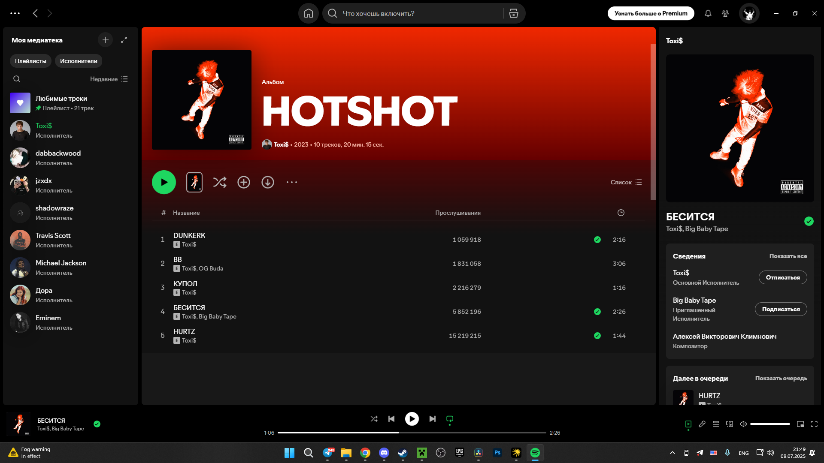Toggle repeat in the player bar
The image size is (824, 463).
(x=450, y=419)
